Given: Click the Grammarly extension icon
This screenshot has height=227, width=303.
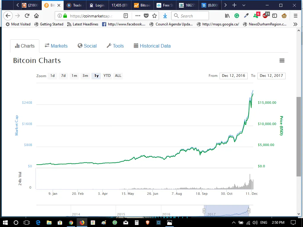Looking at the screenshot, I should tap(237, 16).
